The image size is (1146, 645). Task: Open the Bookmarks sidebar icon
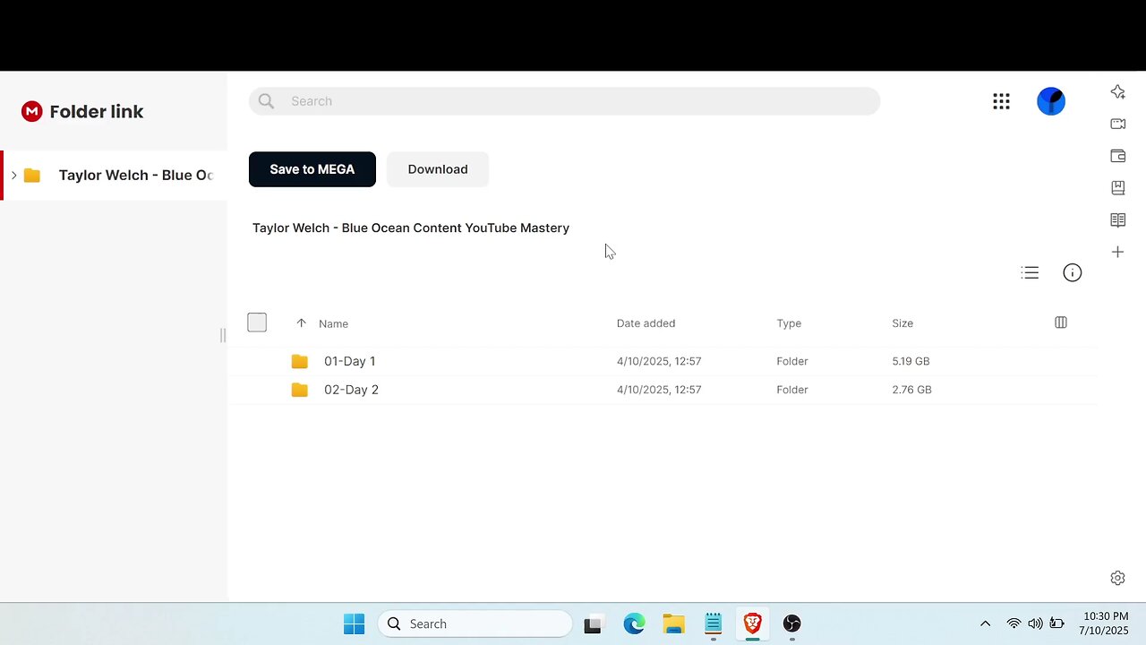(x=1117, y=188)
